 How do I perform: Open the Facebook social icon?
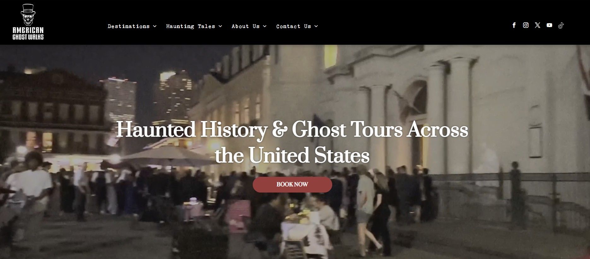point(514,25)
